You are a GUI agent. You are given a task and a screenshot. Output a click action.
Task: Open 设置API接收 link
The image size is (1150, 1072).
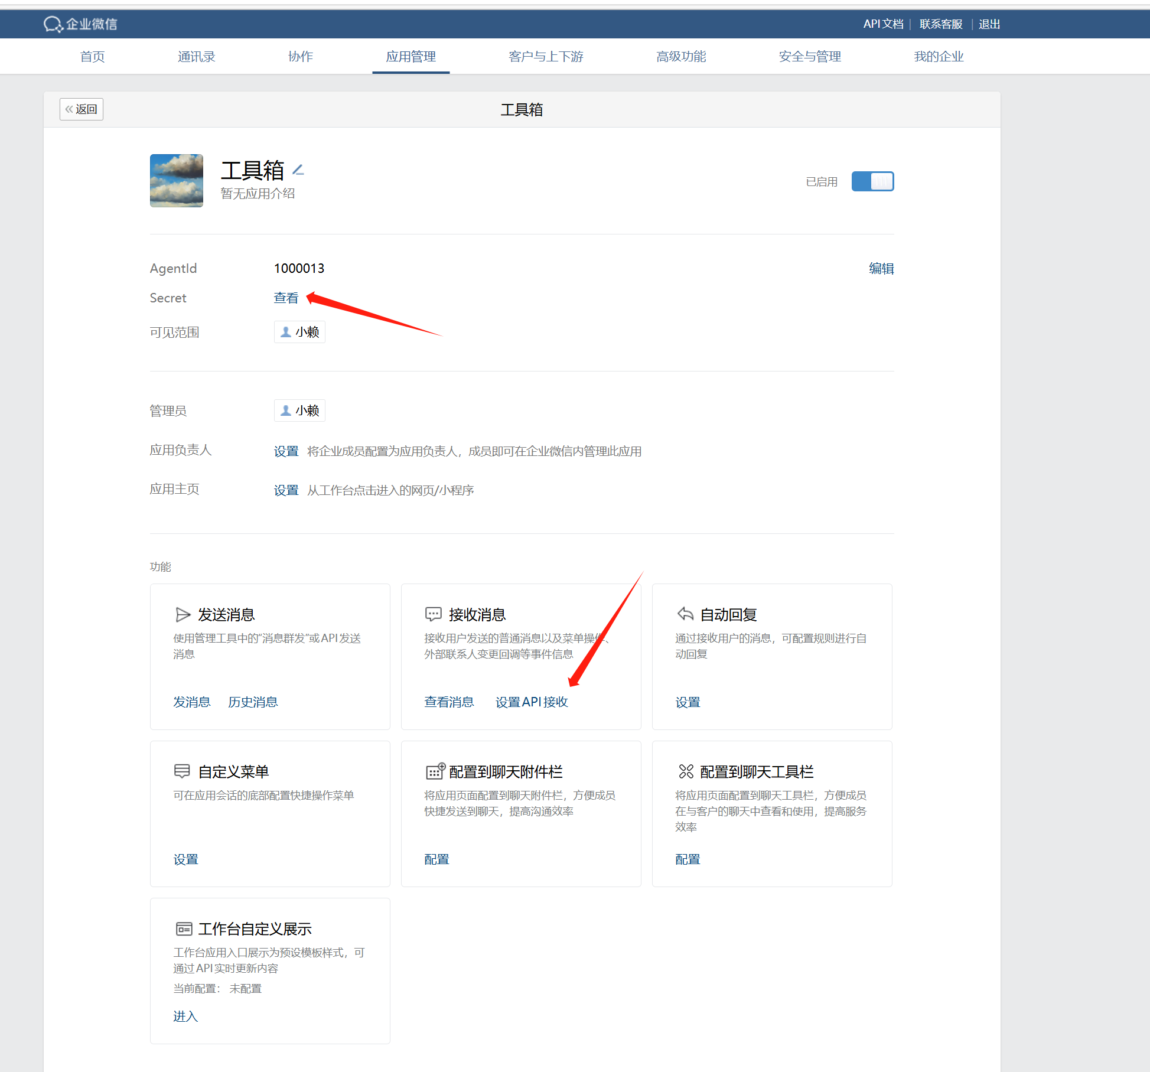[x=531, y=702]
